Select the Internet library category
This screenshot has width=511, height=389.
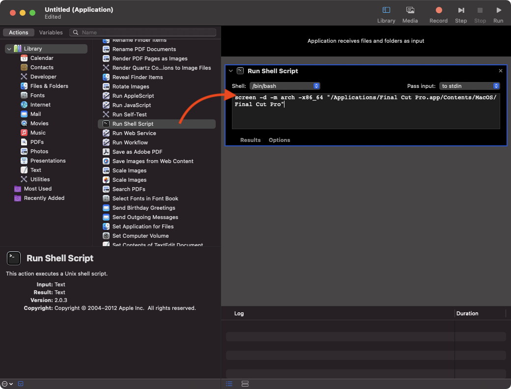click(x=40, y=105)
